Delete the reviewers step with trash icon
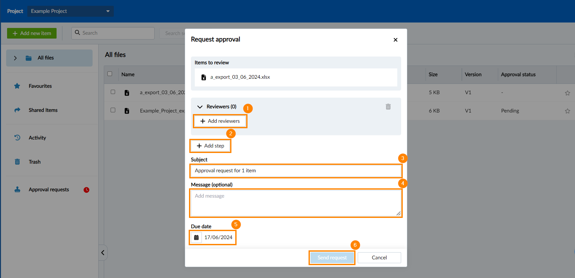The width and height of the screenshot is (575, 278). [x=388, y=107]
